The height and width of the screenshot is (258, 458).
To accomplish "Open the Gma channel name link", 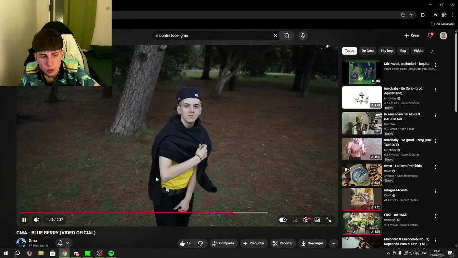I will pyautogui.click(x=33, y=241).
